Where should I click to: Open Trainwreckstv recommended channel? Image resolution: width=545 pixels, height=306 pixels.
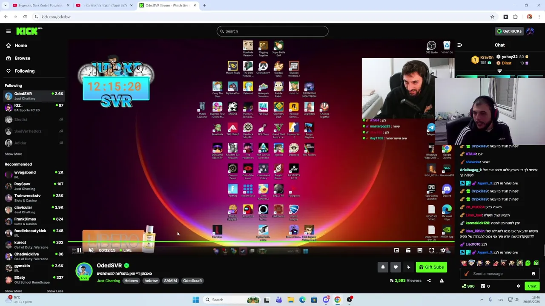click(x=34, y=198)
